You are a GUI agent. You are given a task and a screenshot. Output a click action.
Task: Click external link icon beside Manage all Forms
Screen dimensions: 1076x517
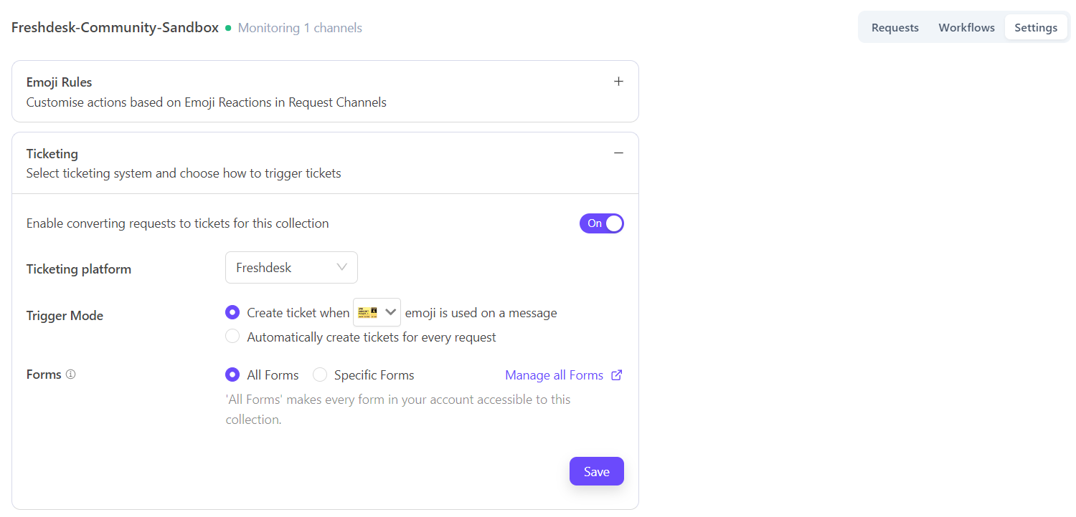click(616, 375)
